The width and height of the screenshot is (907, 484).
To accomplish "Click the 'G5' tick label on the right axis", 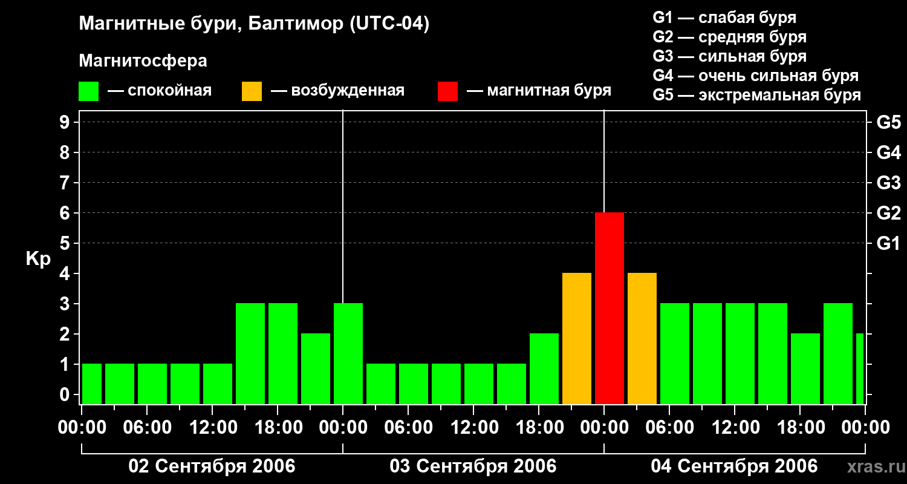I will point(889,122).
